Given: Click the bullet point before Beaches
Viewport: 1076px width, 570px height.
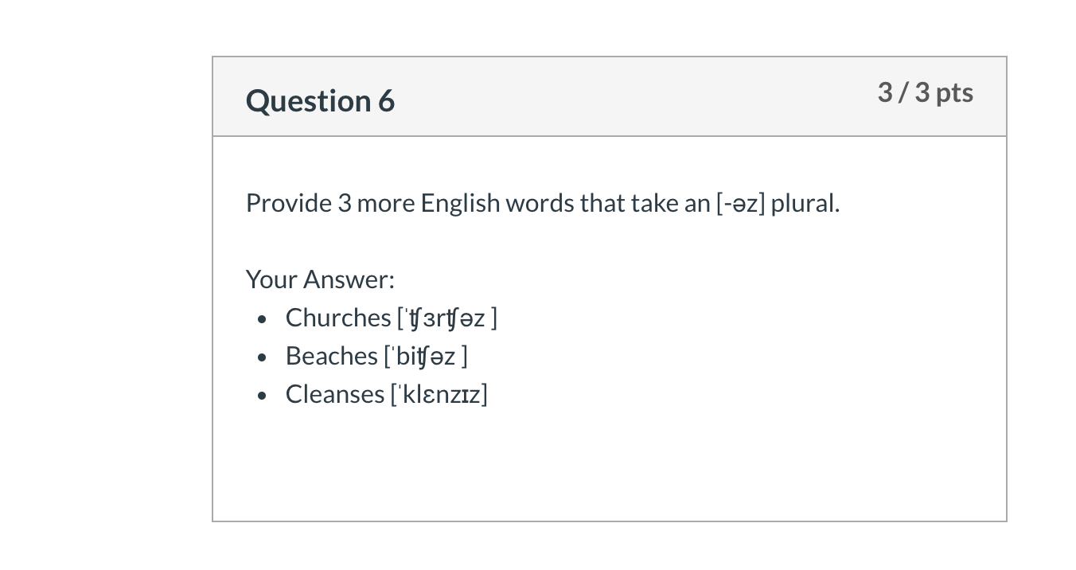Looking at the screenshot, I should click(x=262, y=358).
